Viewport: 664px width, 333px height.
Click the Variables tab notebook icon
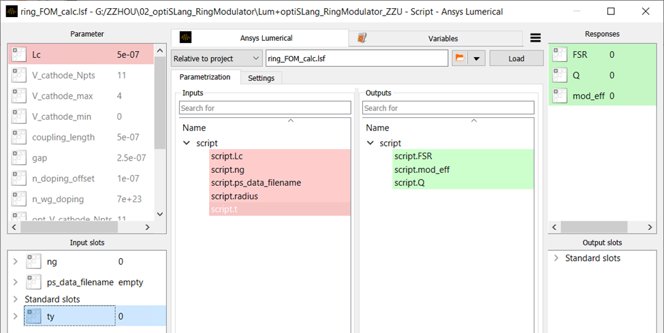(362, 38)
